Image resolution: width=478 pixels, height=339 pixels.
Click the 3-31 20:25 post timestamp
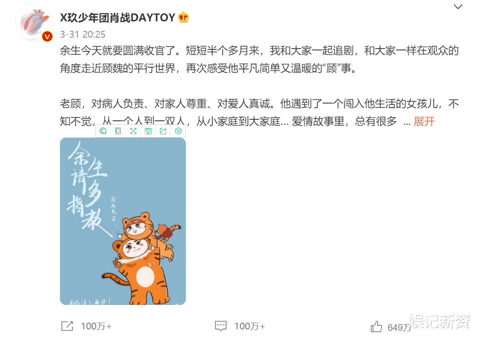click(83, 34)
